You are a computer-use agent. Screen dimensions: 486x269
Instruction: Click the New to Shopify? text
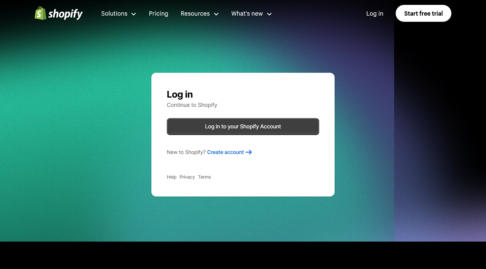(x=186, y=152)
